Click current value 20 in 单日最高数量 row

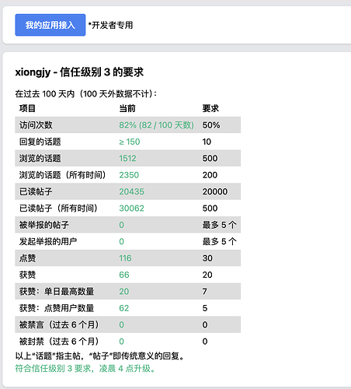(124, 292)
